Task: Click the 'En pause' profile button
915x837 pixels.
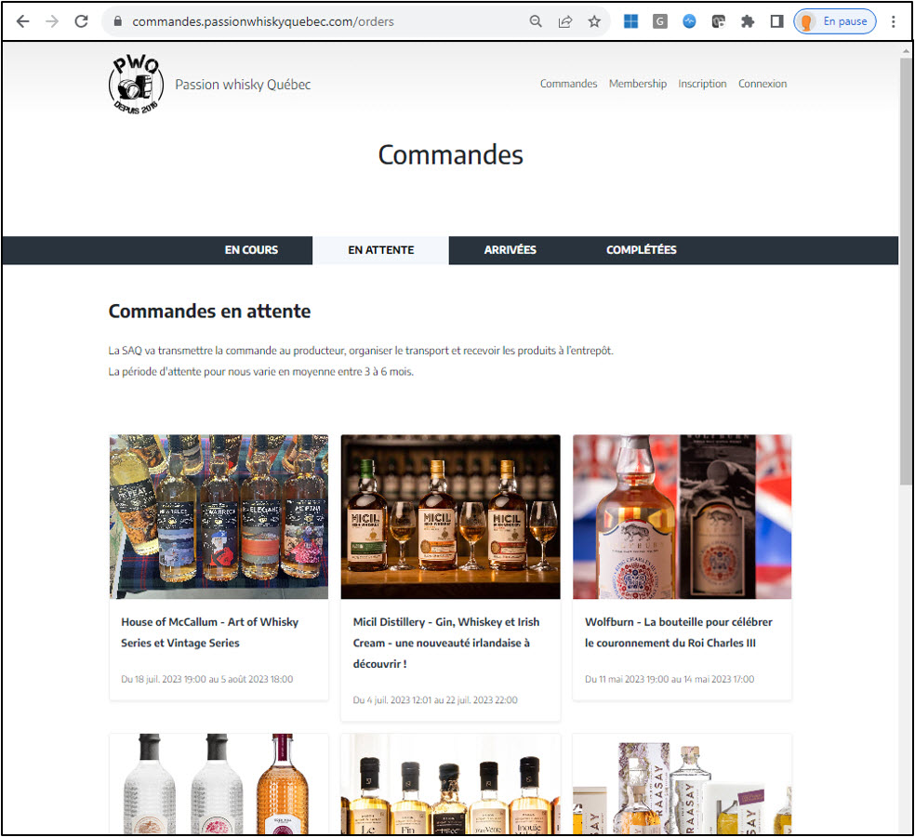Action: pyautogui.click(x=834, y=20)
